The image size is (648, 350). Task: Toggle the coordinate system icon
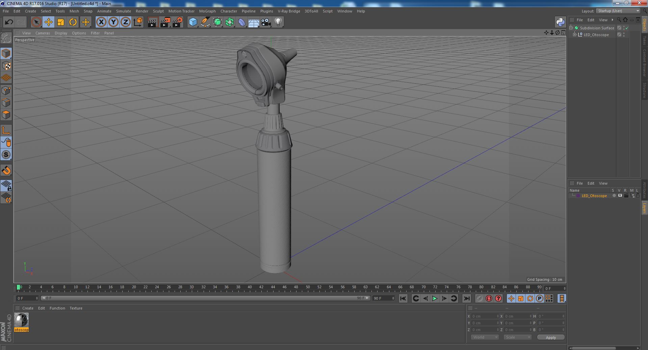click(x=138, y=22)
